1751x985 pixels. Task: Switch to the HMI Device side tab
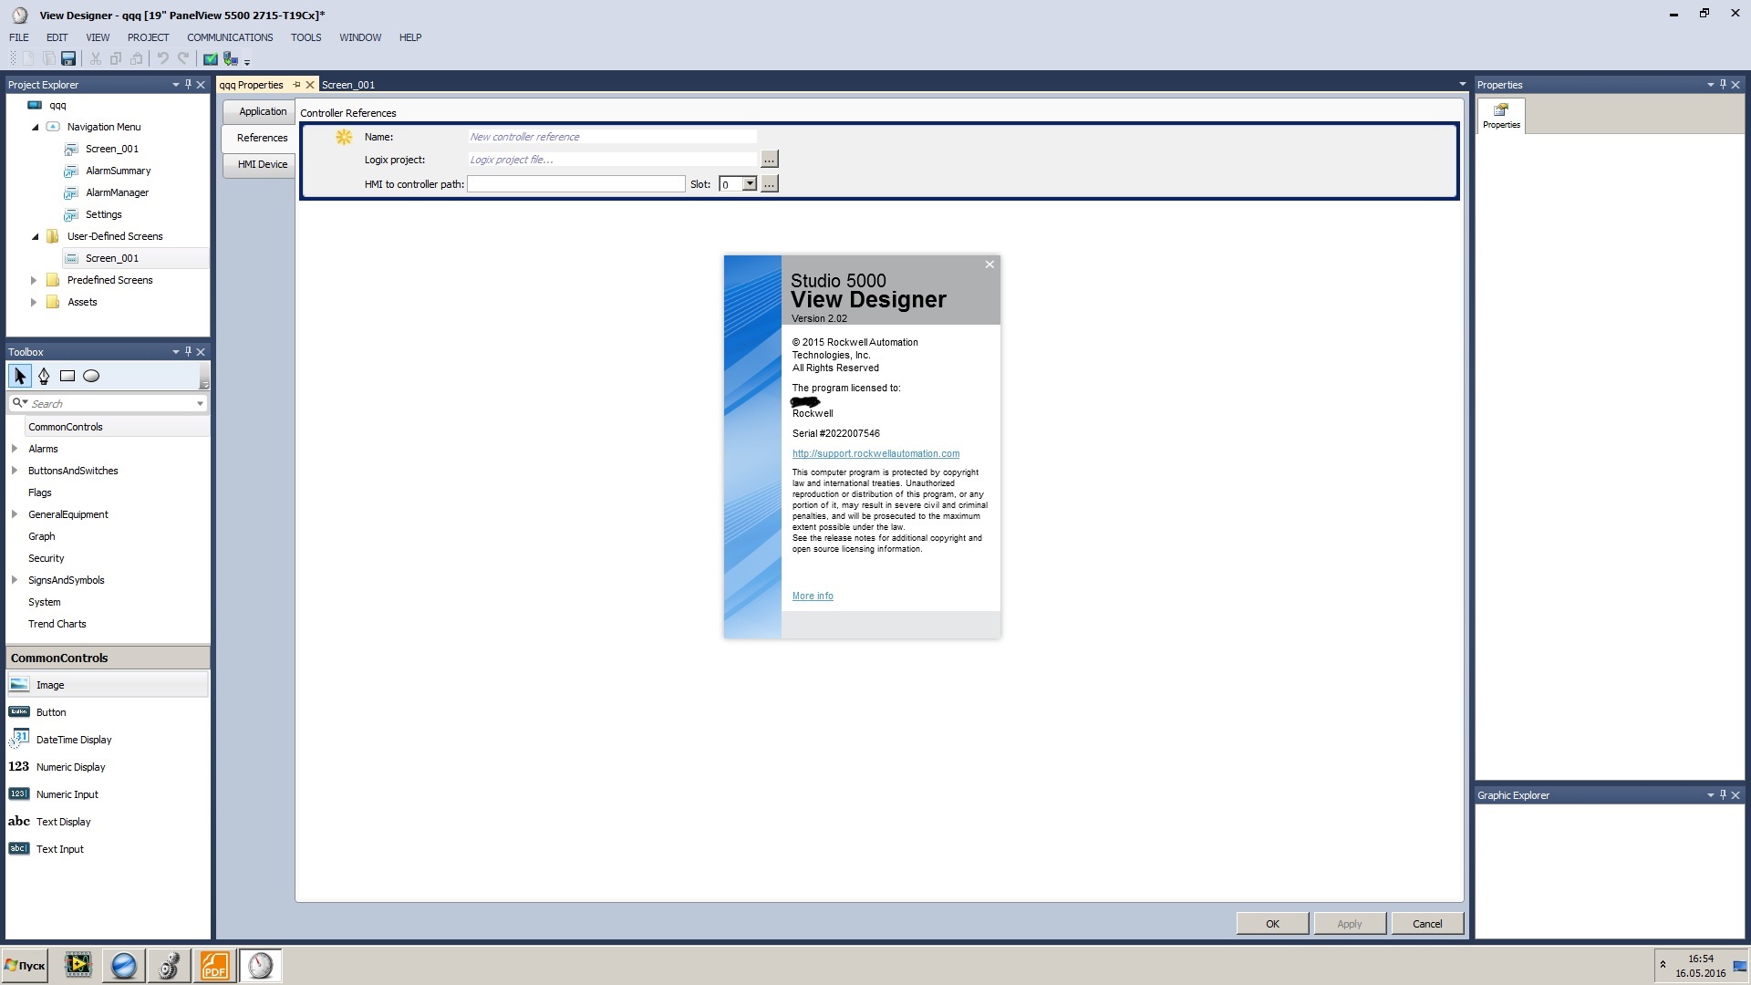pyautogui.click(x=259, y=164)
